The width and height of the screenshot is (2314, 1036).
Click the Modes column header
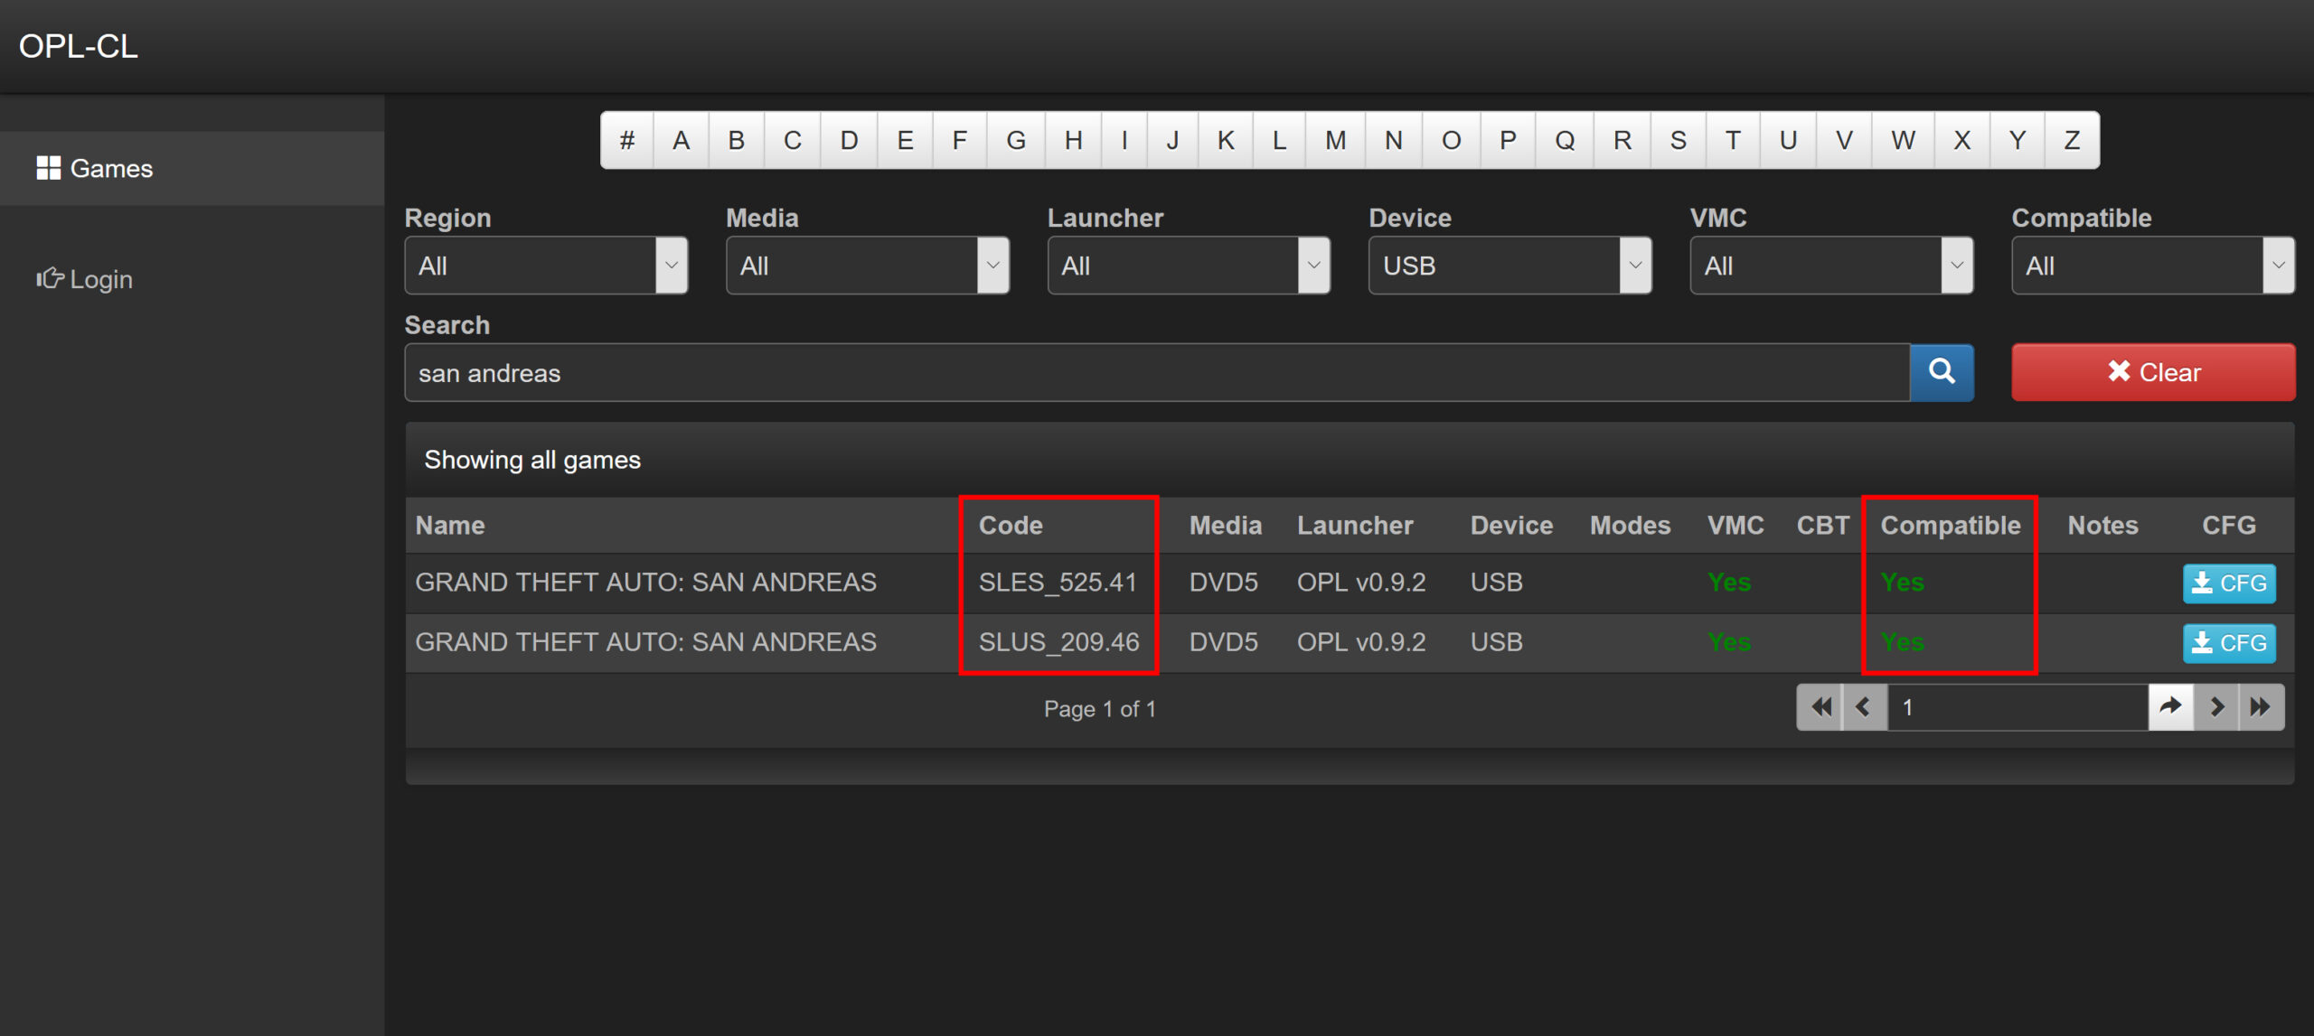coord(1630,526)
